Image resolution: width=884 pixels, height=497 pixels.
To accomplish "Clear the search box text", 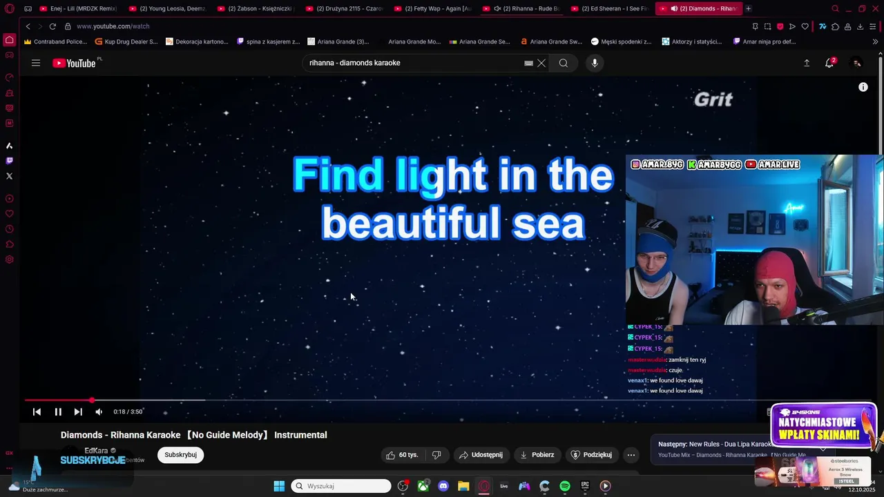I will (541, 63).
